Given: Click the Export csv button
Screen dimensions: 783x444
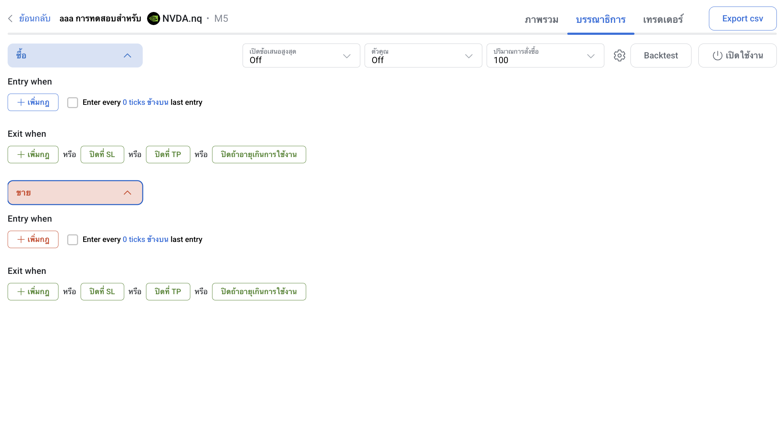Looking at the screenshot, I should click(x=742, y=18).
